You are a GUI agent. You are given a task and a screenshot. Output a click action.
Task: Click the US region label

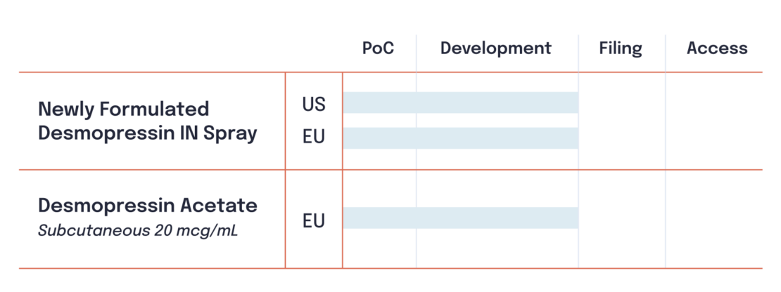pos(313,105)
